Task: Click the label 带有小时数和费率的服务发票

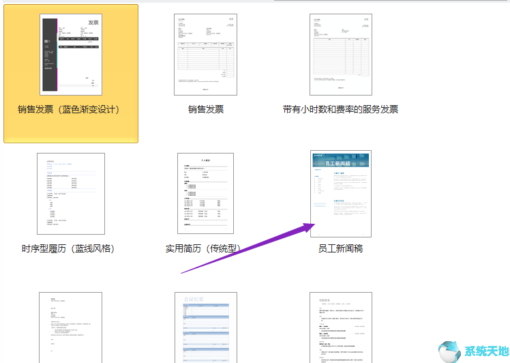Action: pyautogui.click(x=340, y=109)
